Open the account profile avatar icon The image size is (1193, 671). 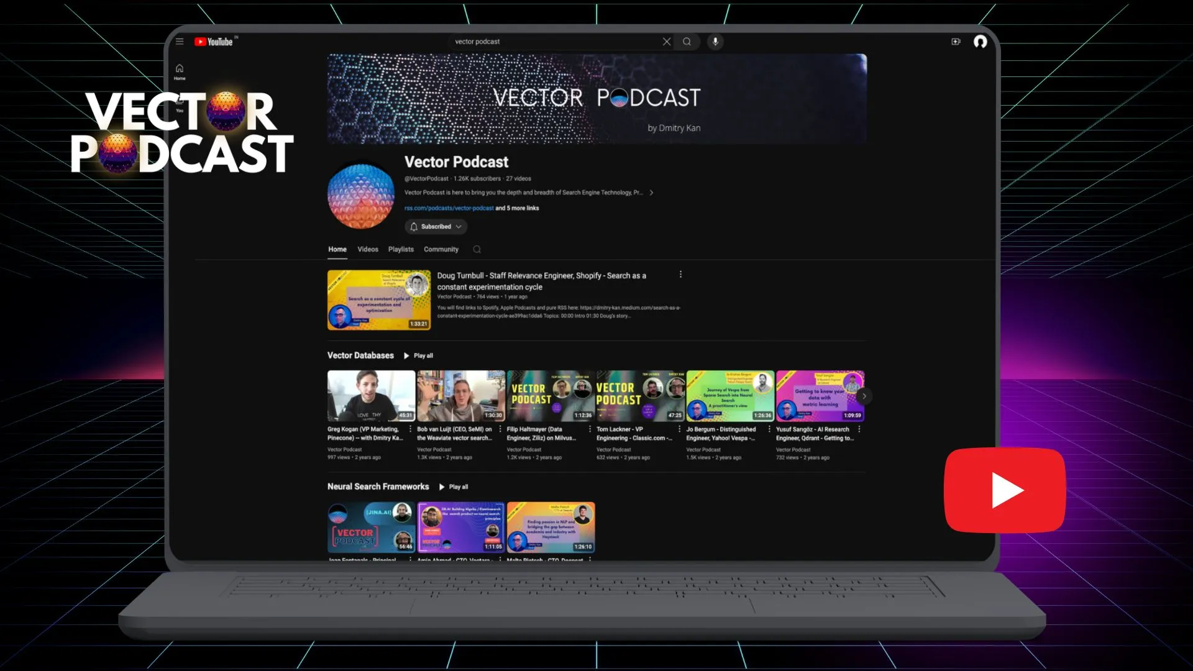tap(980, 42)
